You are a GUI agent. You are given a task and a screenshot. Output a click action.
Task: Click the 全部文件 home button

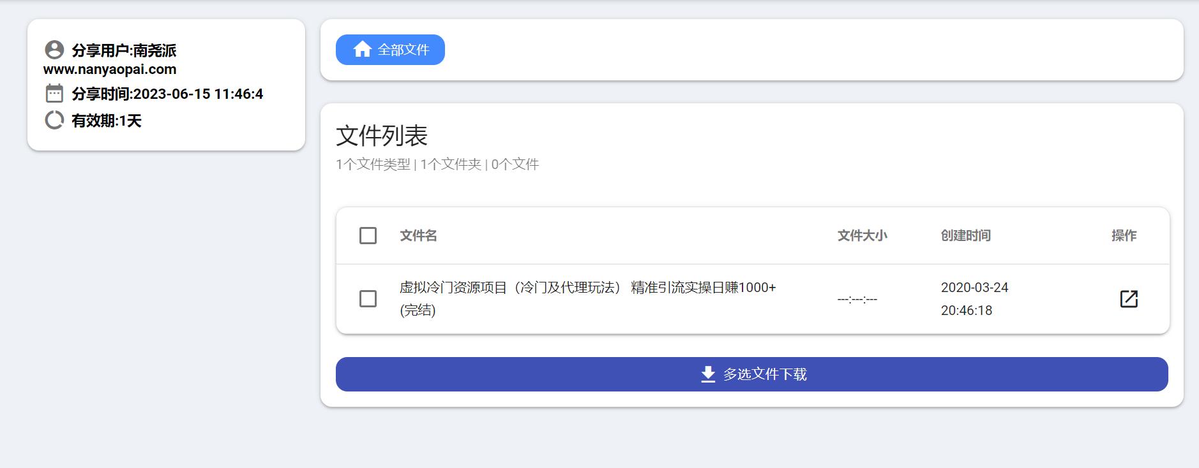coord(390,50)
